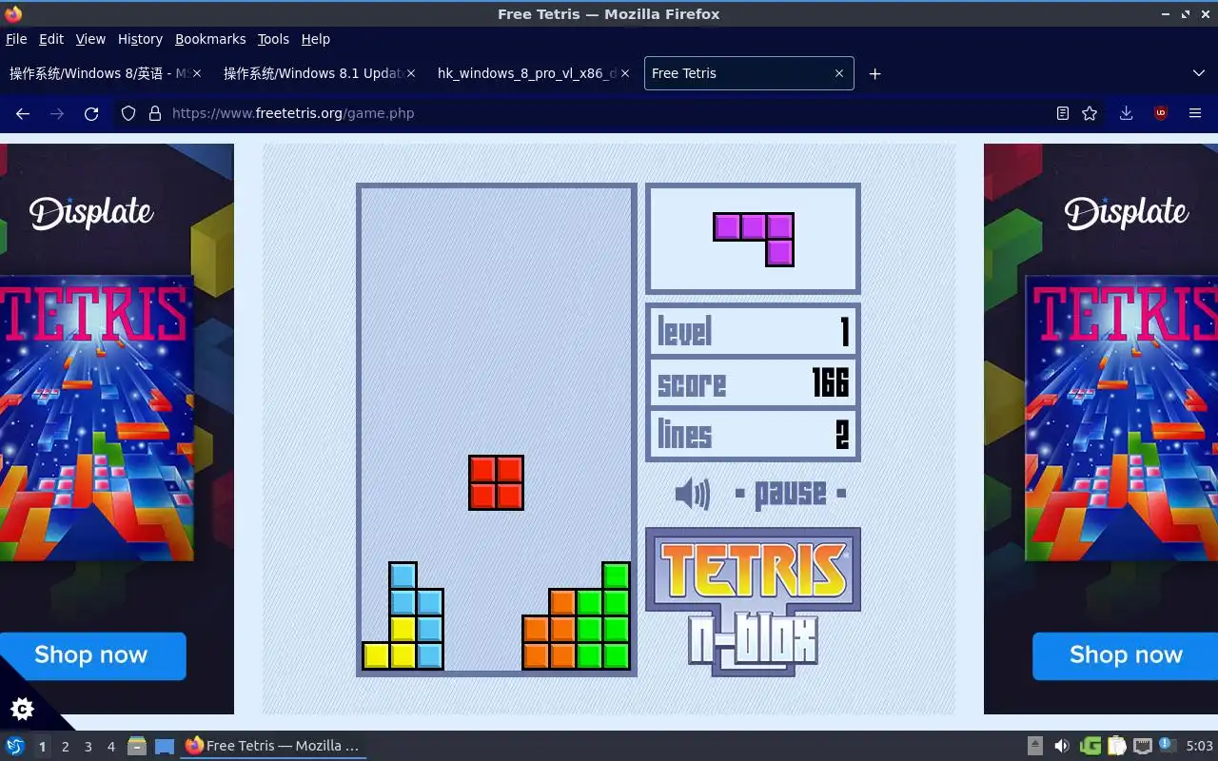
Task: Click the 5:03 taskbar clock
Action: point(1199,746)
